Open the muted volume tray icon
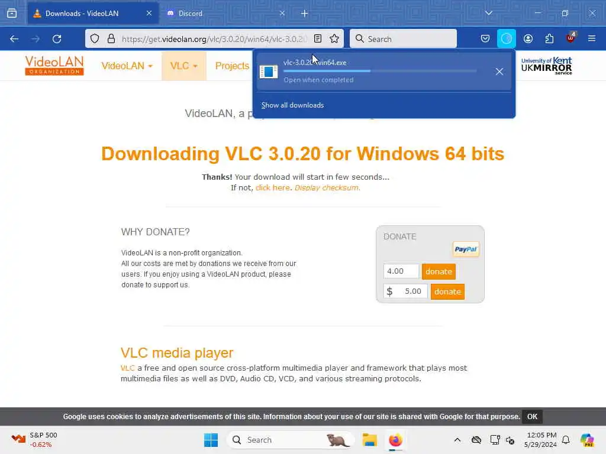606x454 pixels. click(510, 440)
